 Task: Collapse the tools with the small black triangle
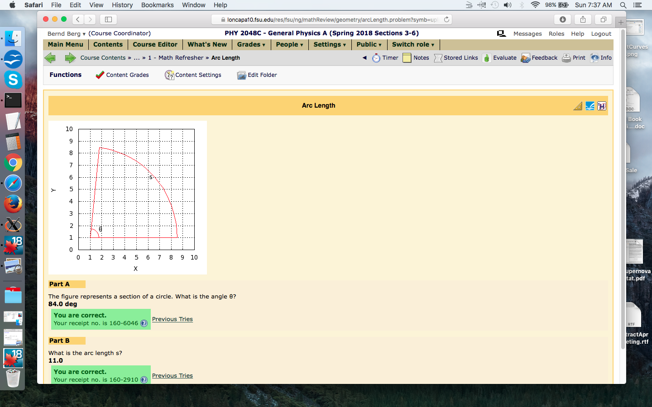point(364,58)
